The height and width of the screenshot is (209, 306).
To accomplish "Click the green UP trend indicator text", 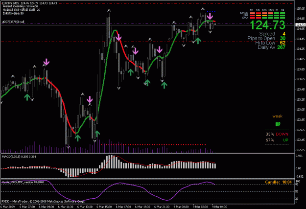I will point(278,124).
